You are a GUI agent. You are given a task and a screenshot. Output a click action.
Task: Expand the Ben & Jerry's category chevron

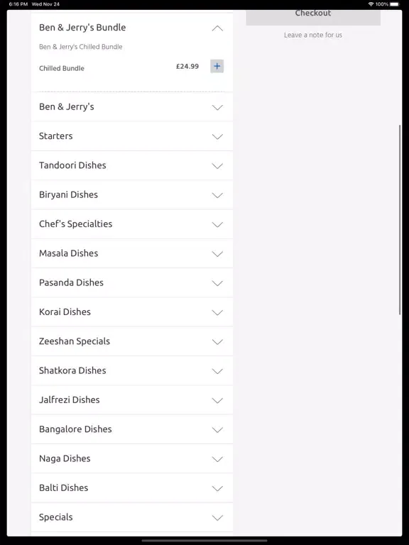(x=217, y=107)
